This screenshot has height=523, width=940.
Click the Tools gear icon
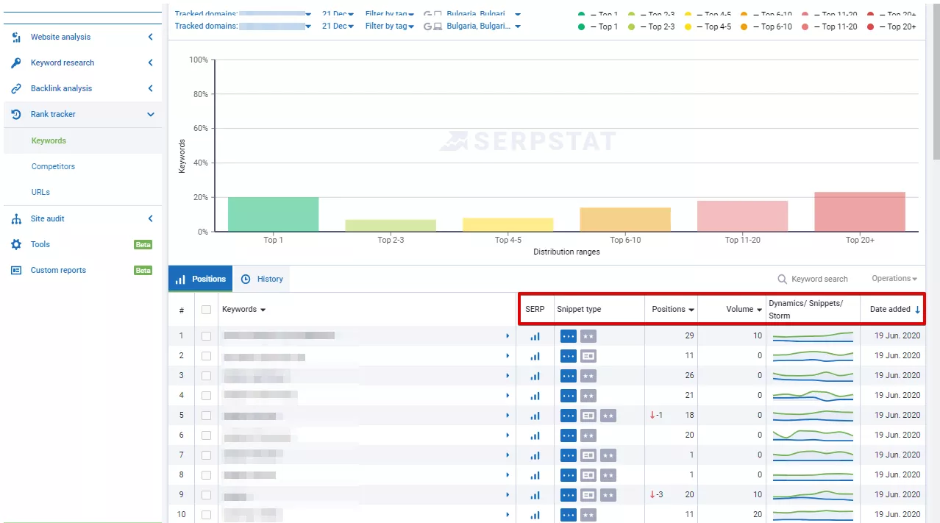16,244
